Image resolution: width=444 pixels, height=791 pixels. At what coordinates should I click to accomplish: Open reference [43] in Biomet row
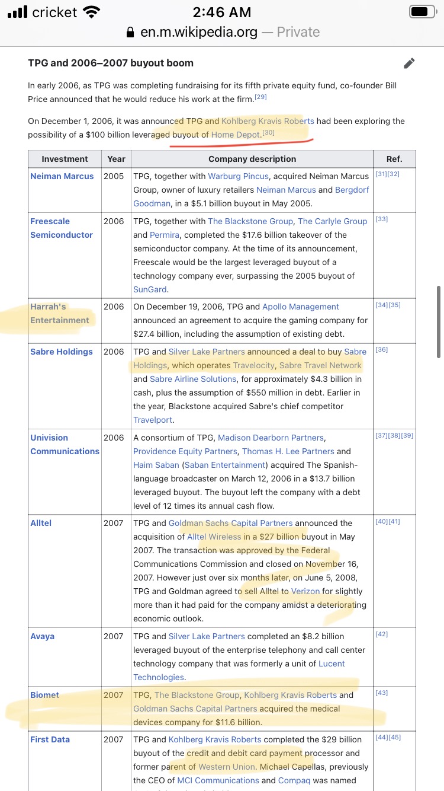tap(382, 693)
